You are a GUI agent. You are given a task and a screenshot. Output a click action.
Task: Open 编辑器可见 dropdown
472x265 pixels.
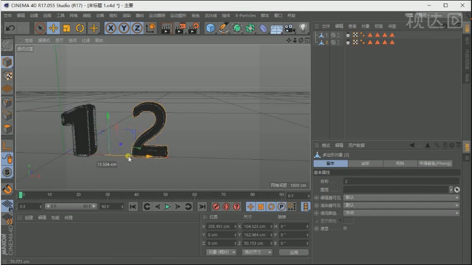click(401, 198)
